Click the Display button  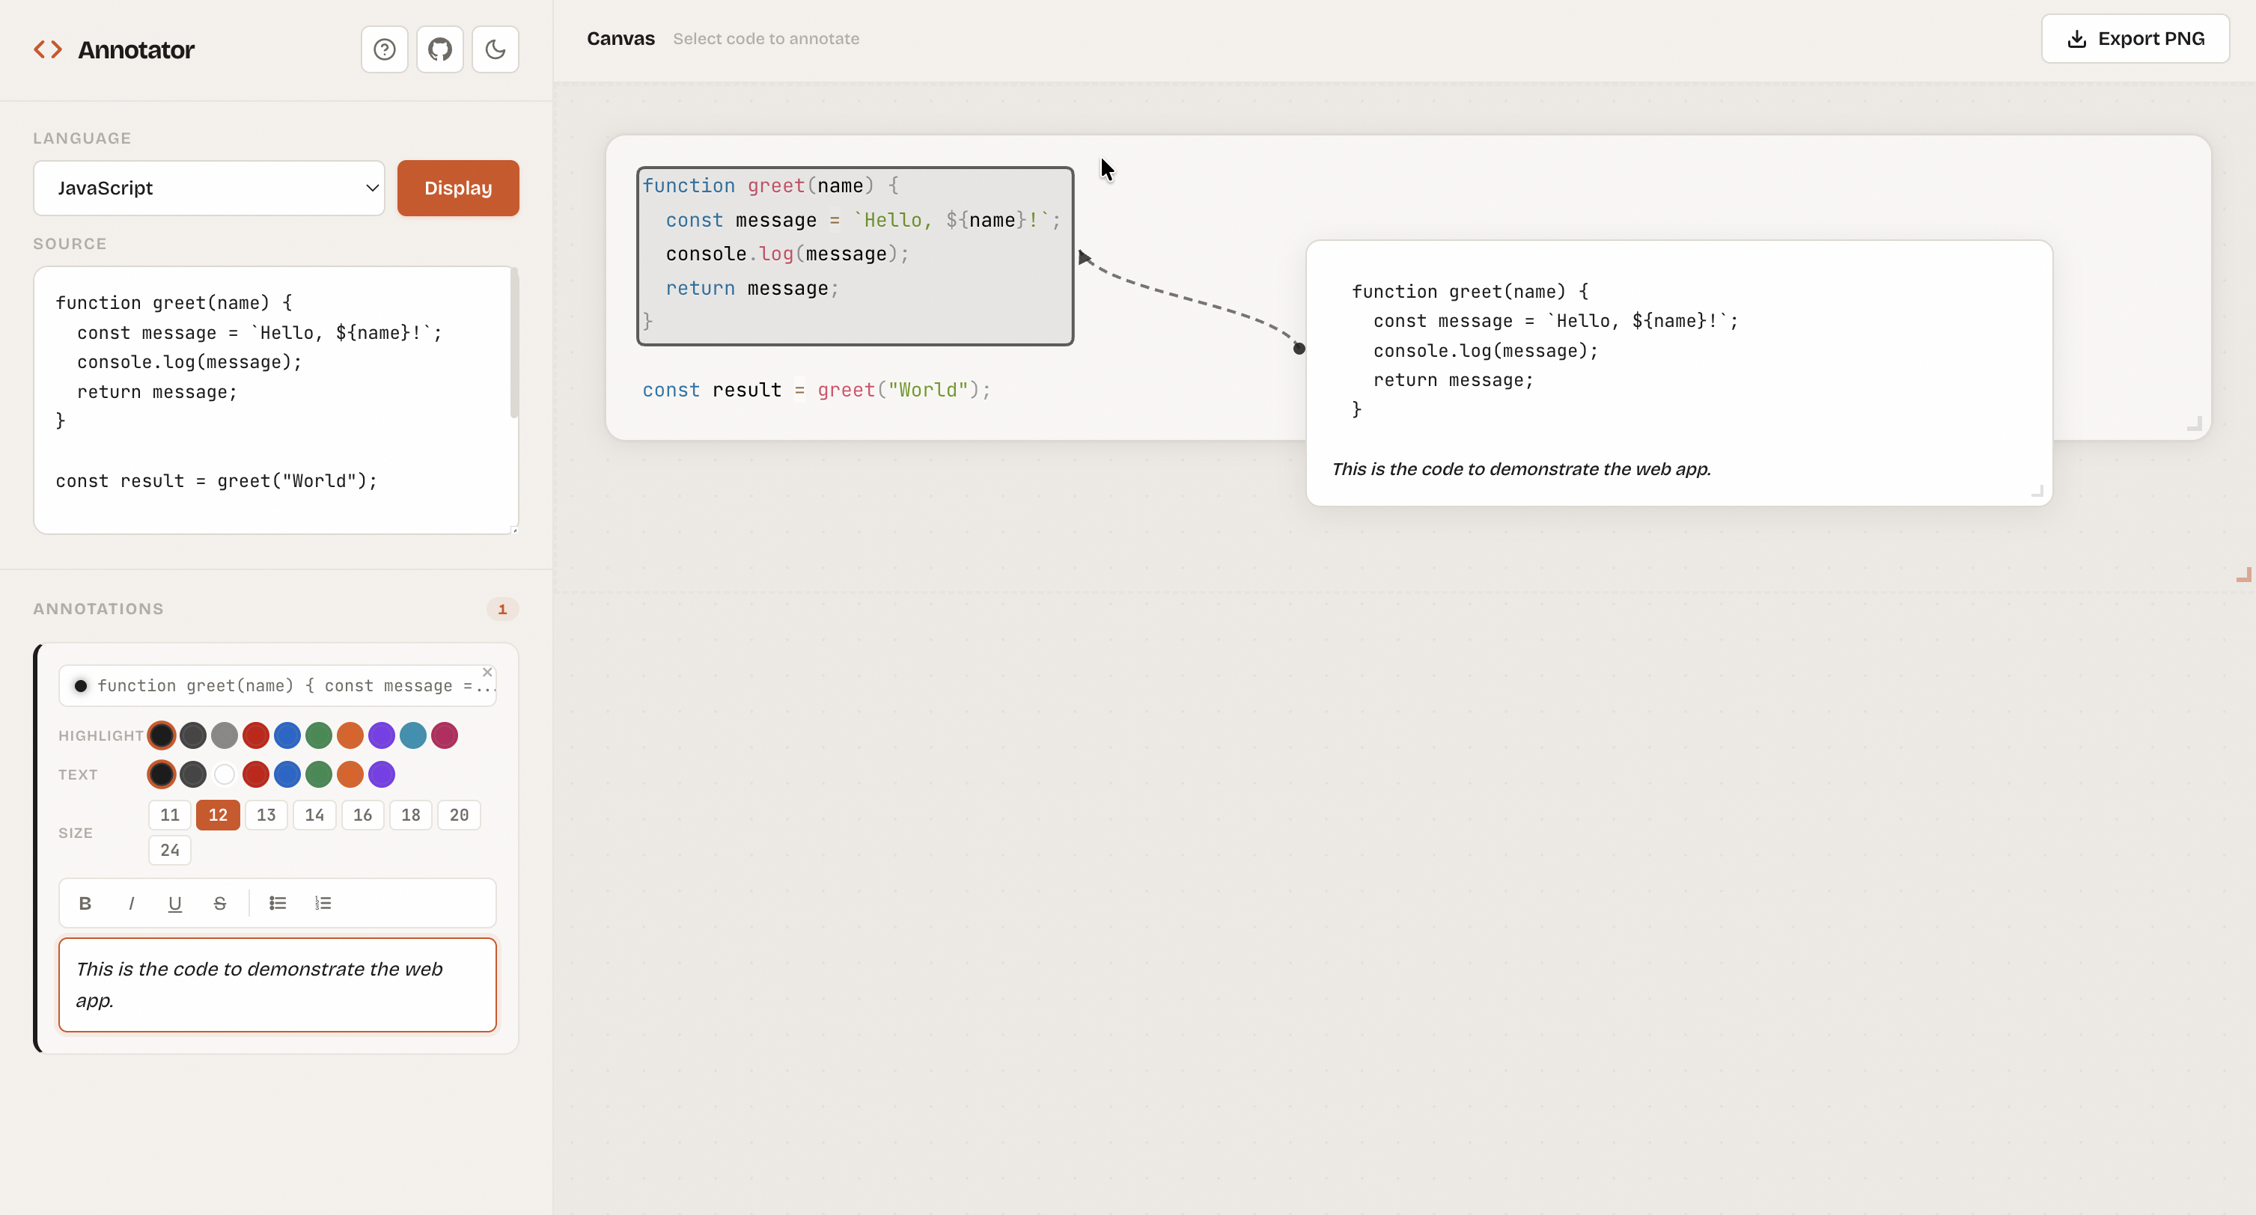pyautogui.click(x=457, y=187)
